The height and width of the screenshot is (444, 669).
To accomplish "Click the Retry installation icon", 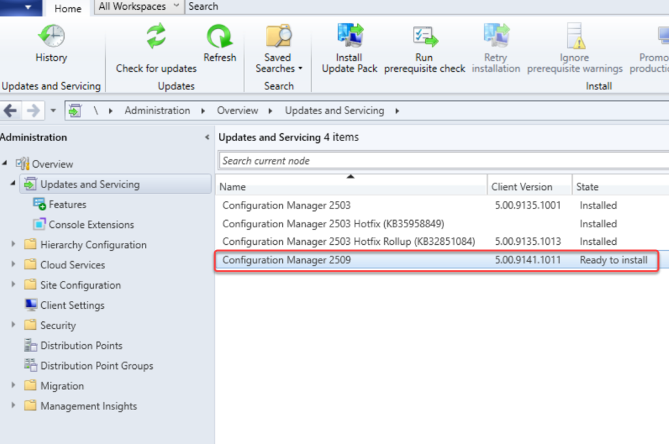I will click(x=497, y=35).
